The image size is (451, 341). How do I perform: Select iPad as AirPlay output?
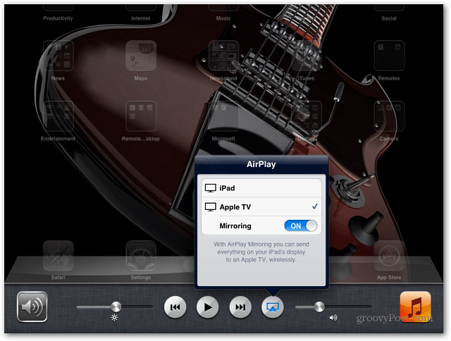click(261, 188)
